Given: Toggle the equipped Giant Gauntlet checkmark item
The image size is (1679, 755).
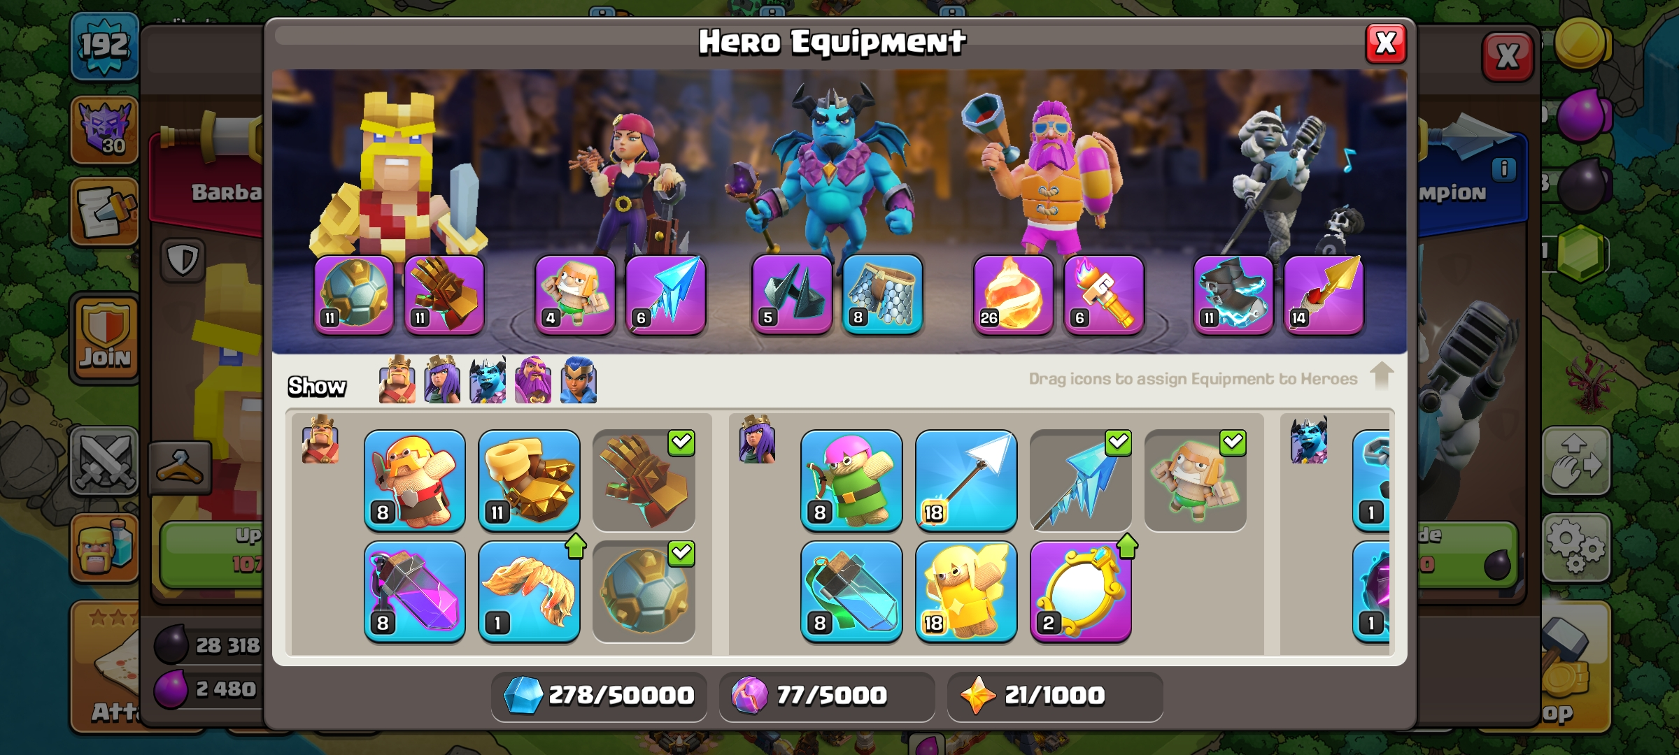Looking at the screenshot, I should (644, 481).
